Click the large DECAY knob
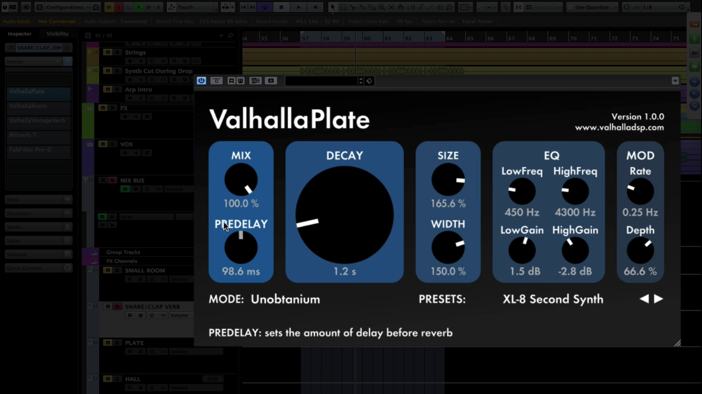 (x=344, y=215)
